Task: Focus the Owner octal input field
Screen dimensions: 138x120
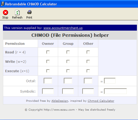Action: point(48,81)
